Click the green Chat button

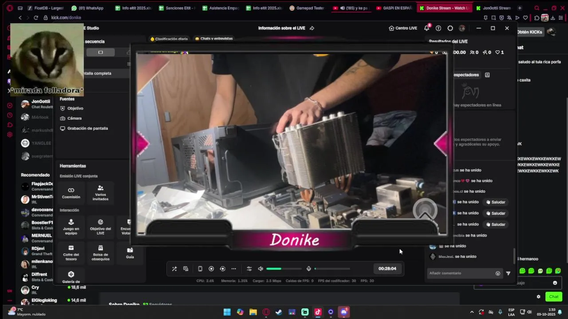pyautogui.click(x=554, y=297)
